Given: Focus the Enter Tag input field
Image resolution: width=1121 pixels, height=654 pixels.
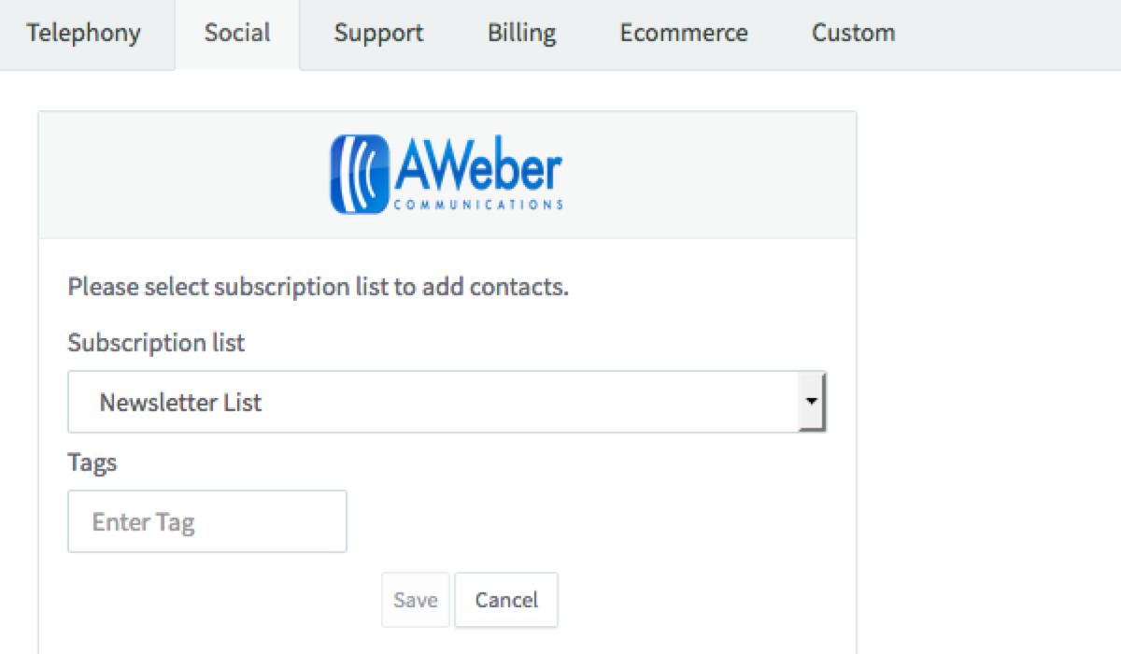Looking at the screenshot, I should click(x=206, y=521).
